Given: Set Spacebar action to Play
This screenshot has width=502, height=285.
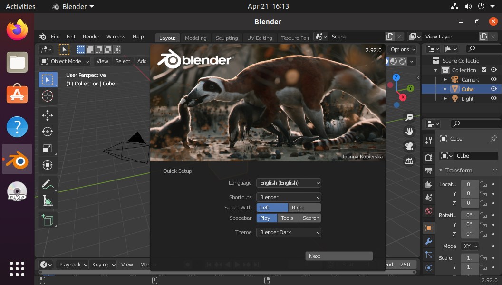Looking at the screenshot, I should point(267,218).
